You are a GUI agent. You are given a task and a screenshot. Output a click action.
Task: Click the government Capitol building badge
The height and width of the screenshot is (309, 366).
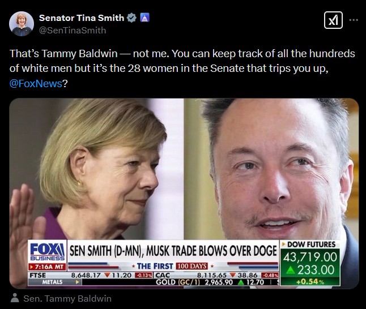pyautogui.click(x=144, y=18)
